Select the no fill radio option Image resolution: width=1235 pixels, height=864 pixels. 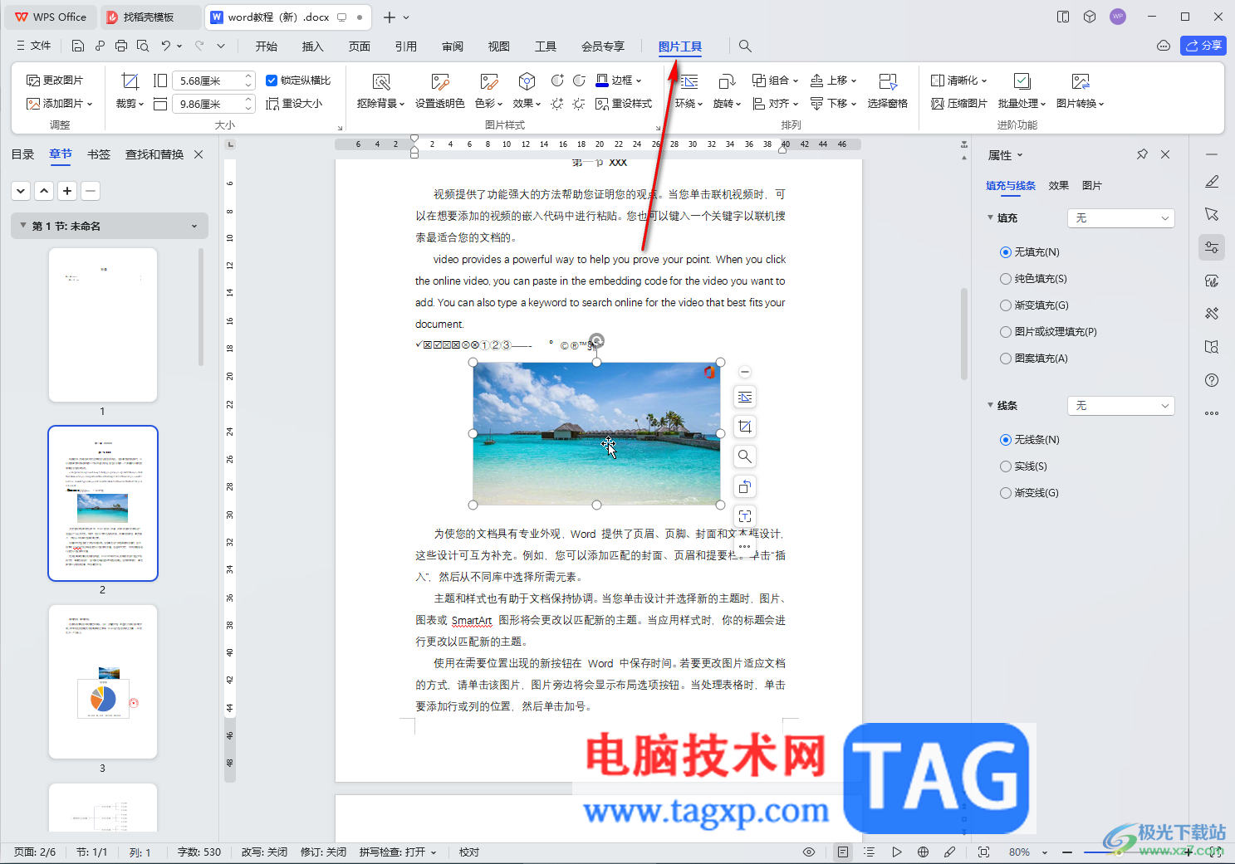click(x=1006, y=252)
